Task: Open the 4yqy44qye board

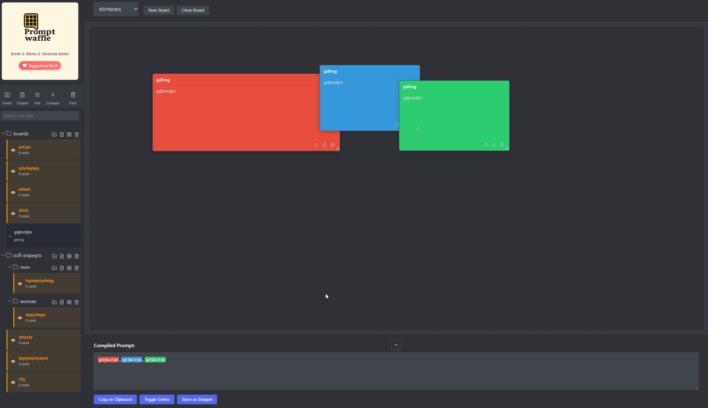Action: (x=47, y=317)
